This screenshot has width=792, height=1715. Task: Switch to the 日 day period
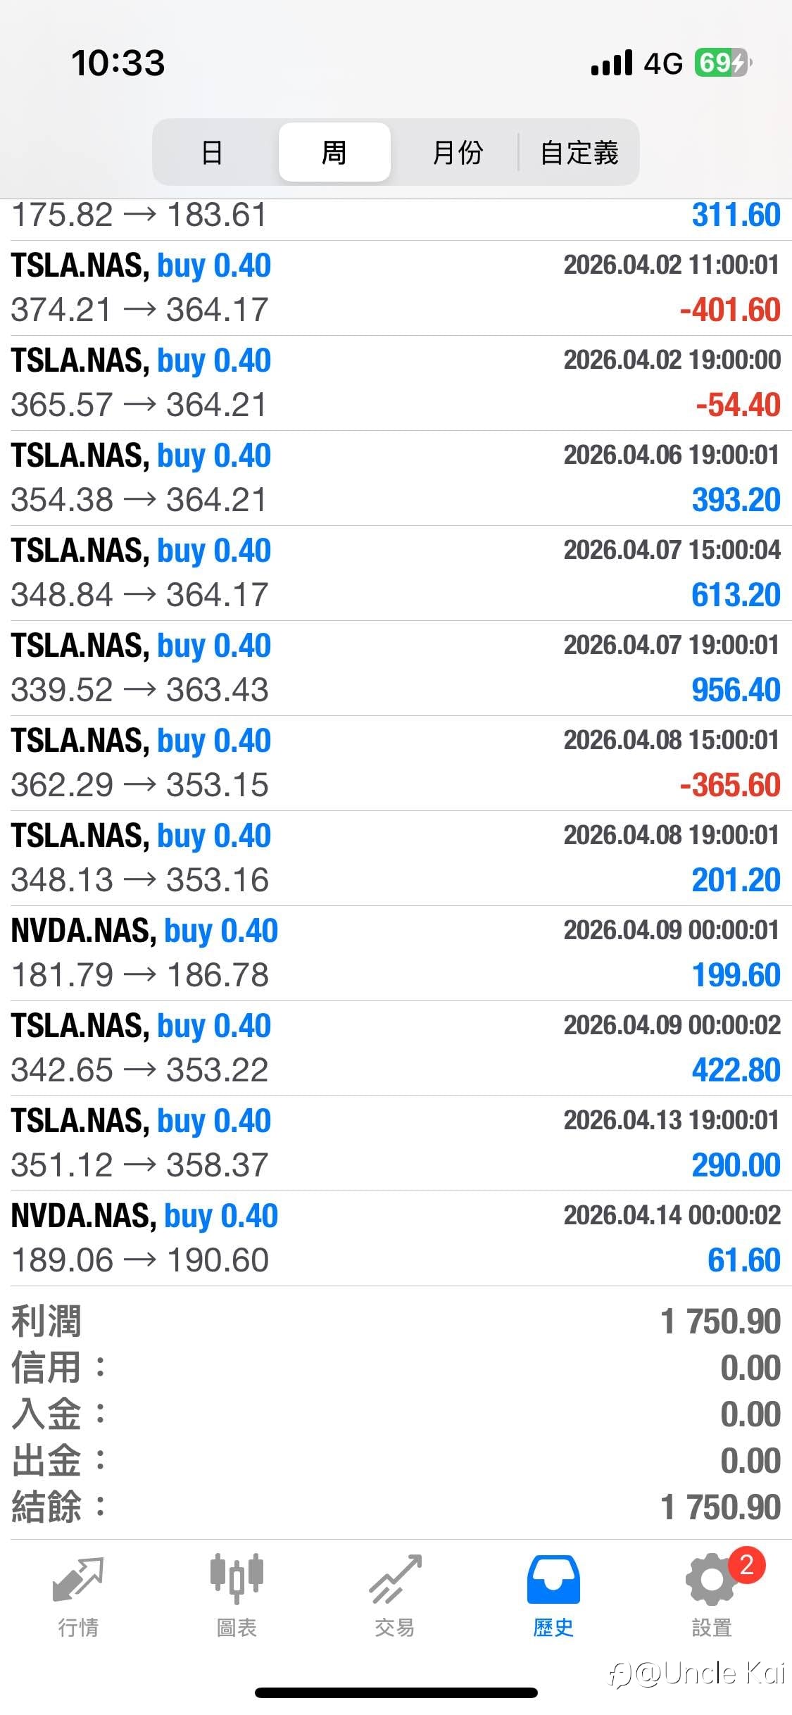point(213,152)
